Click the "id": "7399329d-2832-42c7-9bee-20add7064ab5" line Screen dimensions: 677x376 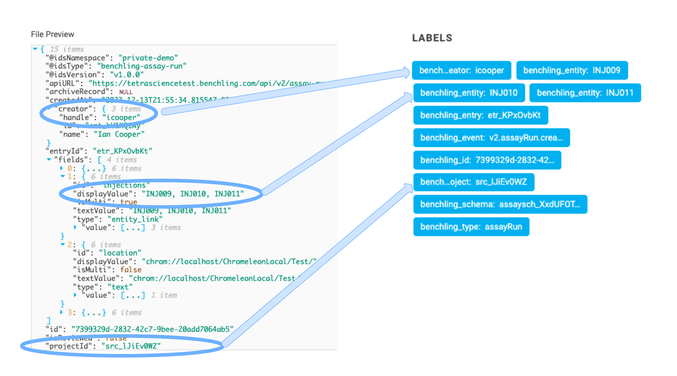(140, 329)
